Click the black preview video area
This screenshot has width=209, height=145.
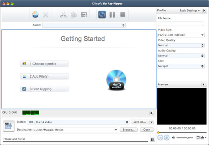[182, 106]
